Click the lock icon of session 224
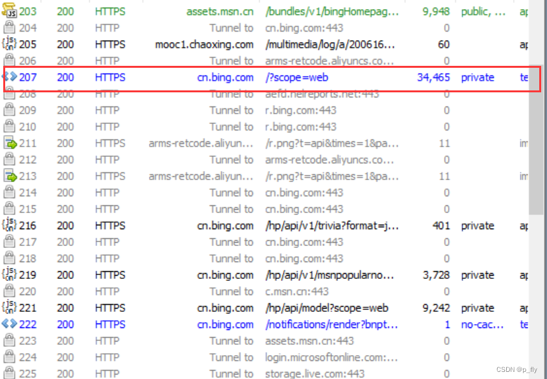The image size is (547, 379). pyautogui.click(x=9, y=357)
